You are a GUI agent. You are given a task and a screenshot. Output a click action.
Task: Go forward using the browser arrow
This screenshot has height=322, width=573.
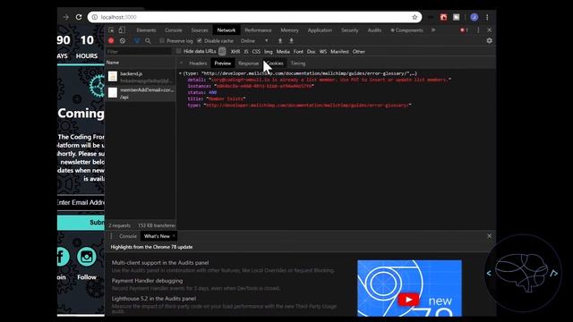point(65,17)
